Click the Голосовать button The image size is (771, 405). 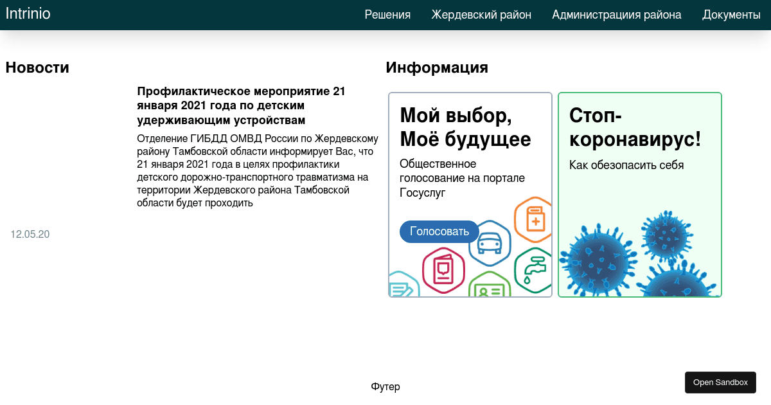(x=439, y=231)
